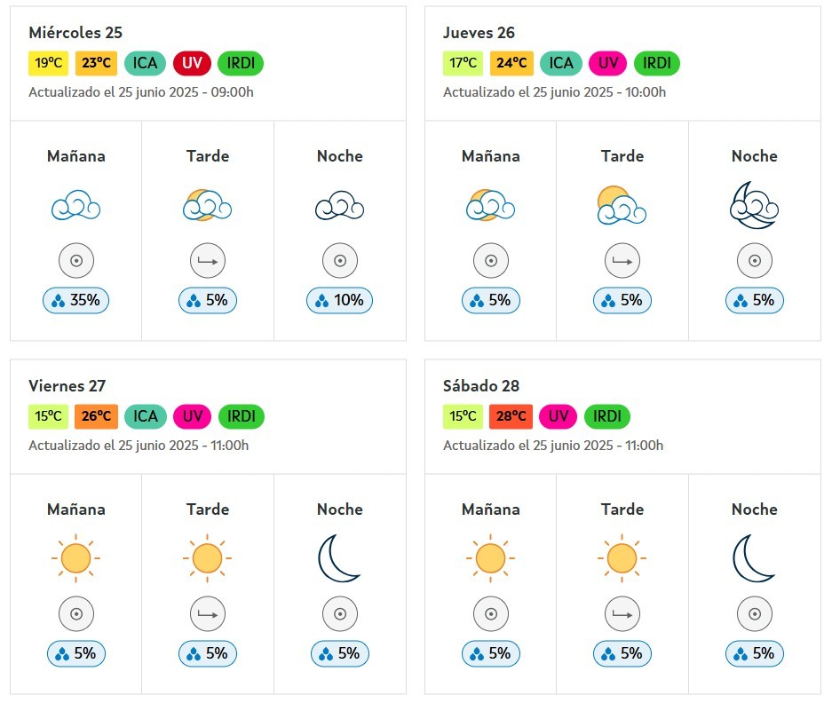Click the 19°C minimum temperature badge
The height and width of the screenshot is (703, 832).
(48, 63)
